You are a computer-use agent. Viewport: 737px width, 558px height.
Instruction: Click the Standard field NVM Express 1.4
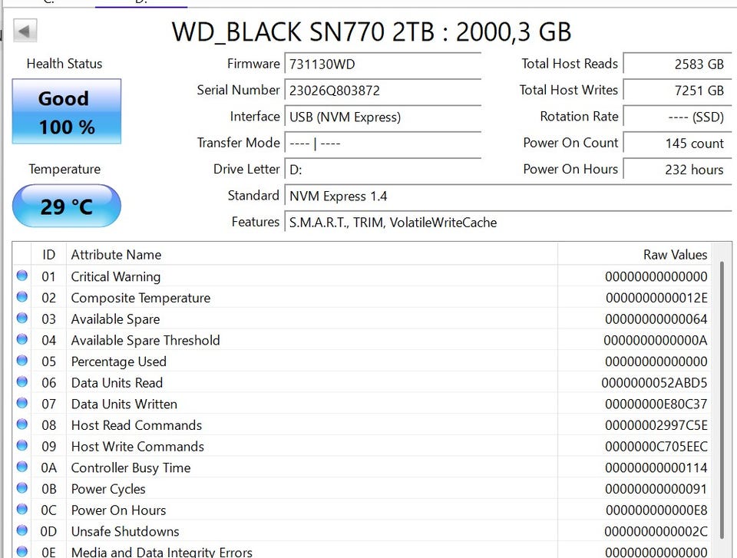[508, 196]
